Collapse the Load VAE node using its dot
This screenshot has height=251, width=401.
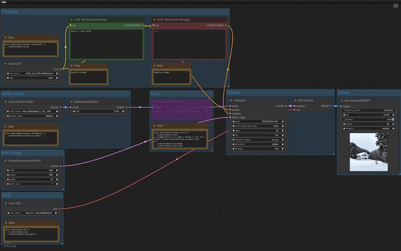6,203
